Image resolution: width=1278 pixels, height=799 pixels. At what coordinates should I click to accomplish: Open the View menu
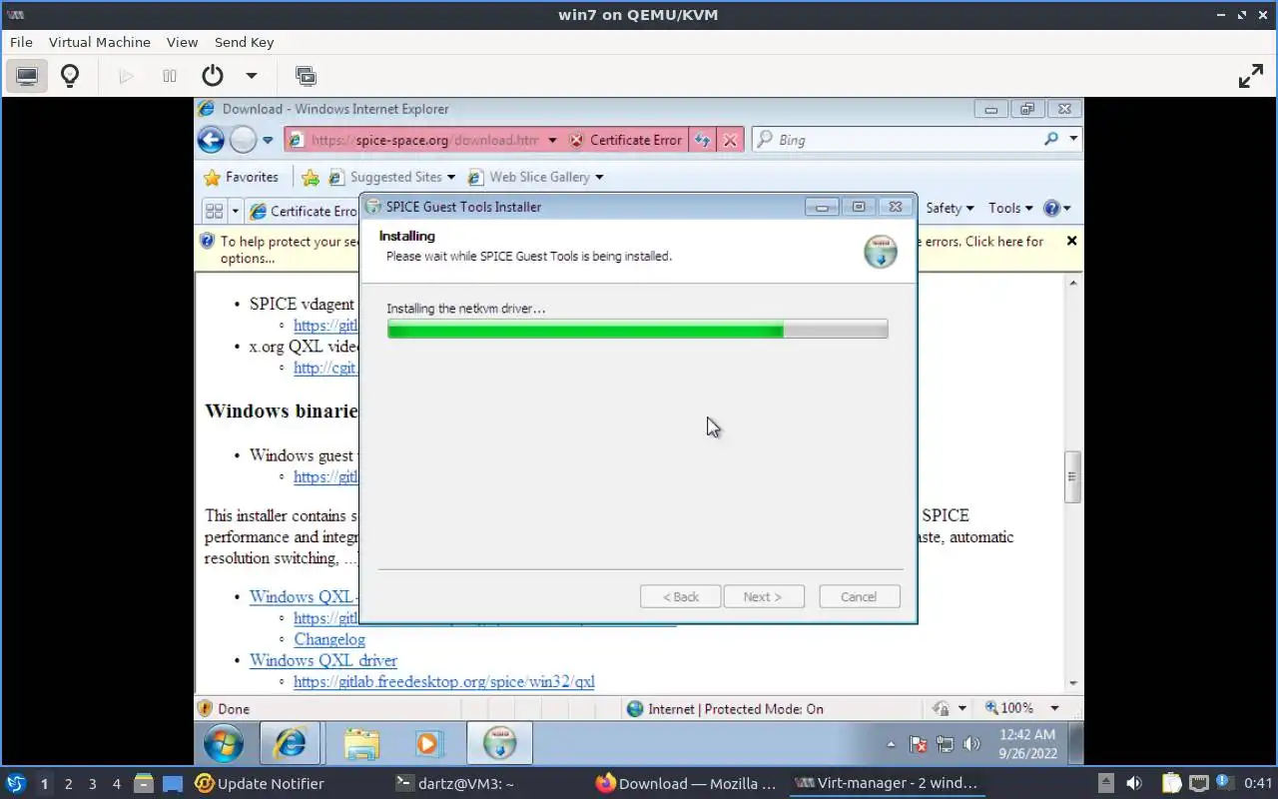pyautogui.click(x=183, y=42)
